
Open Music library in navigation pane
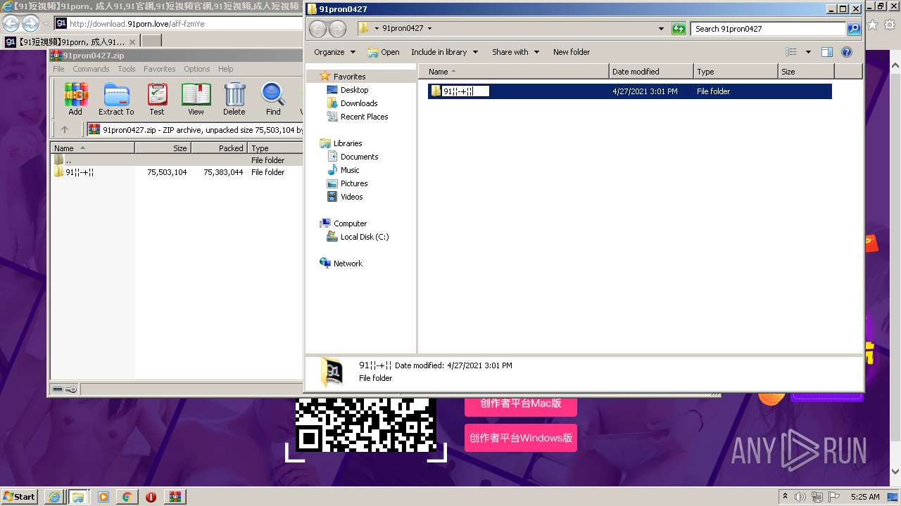click(x=350, y=170)
